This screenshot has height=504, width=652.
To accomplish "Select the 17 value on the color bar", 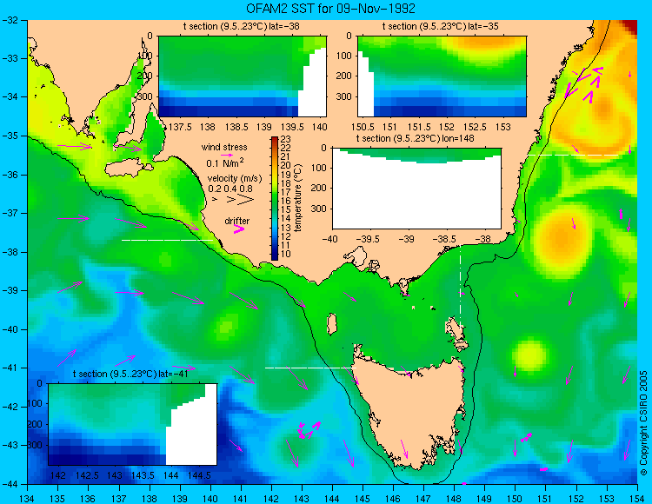I will pos(286,192).
